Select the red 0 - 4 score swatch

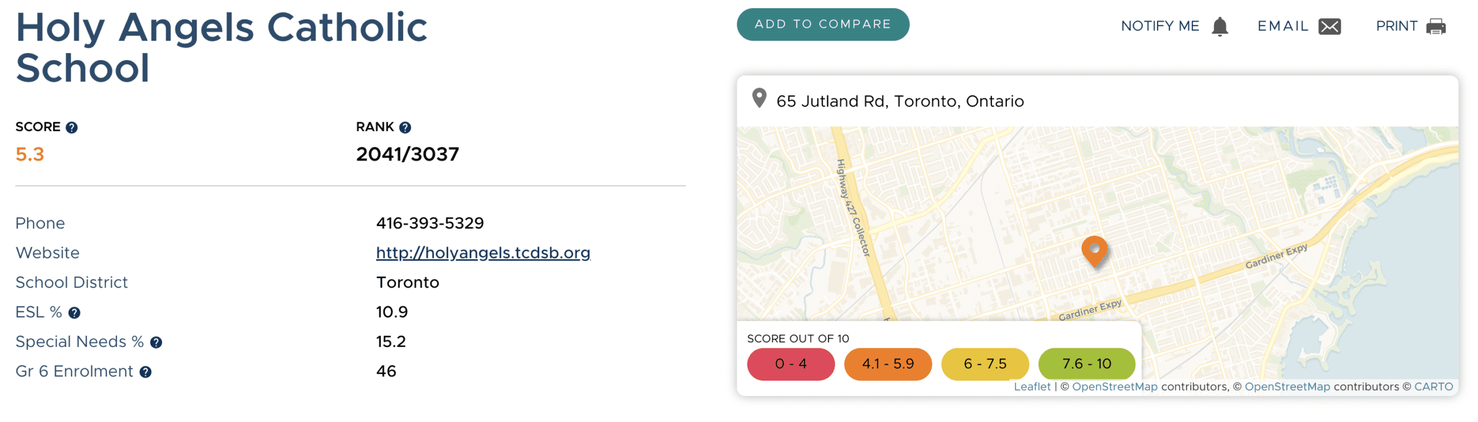point(791,364)
